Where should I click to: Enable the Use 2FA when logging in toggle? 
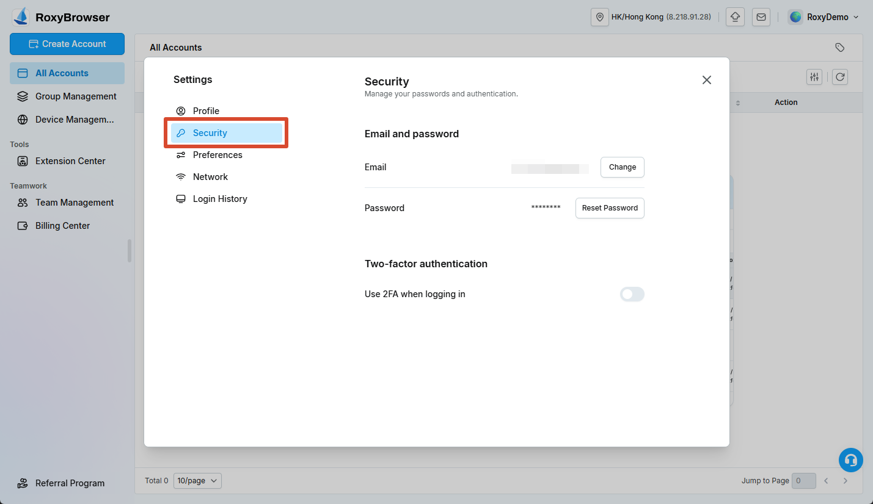tap(632, 295)
